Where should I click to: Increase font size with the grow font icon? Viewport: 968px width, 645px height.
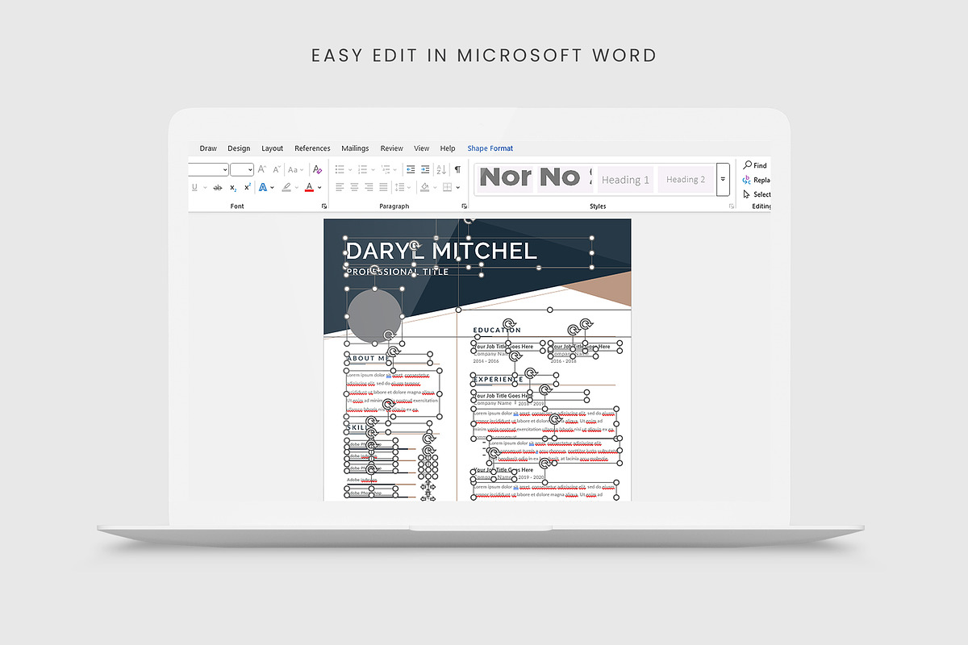pyautogui.click(x=261, y=169)
